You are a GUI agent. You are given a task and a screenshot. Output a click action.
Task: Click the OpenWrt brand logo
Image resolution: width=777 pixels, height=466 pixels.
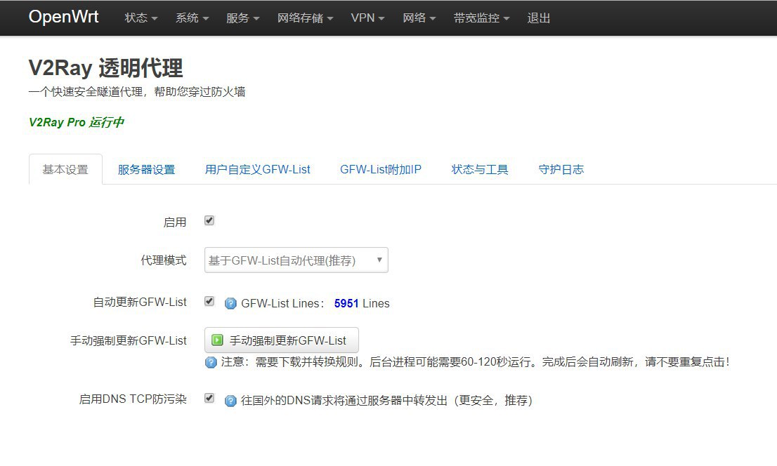point(63,18)
